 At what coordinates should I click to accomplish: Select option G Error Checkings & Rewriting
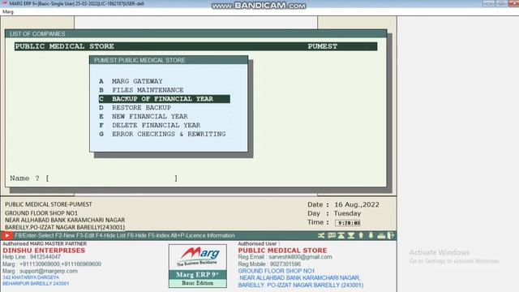point(164,134)
